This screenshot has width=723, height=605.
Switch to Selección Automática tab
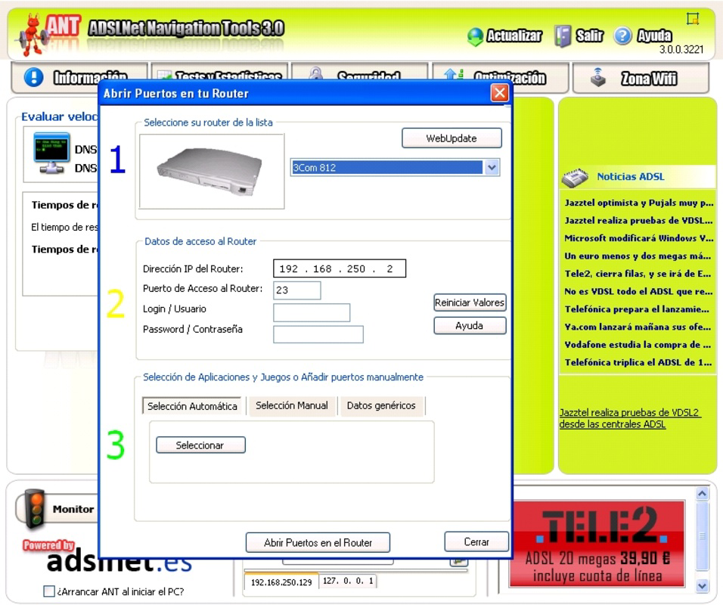coord(192,406)
